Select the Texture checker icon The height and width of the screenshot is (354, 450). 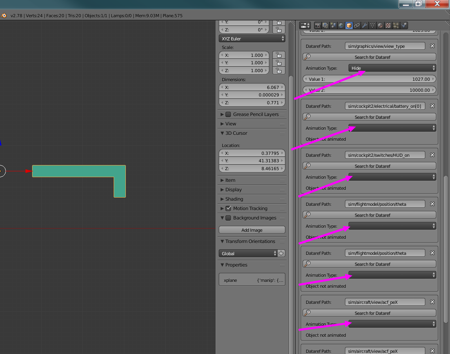(x=388, y=25)
